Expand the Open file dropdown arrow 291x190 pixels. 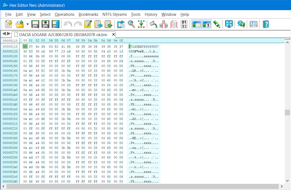click(x=28, y=24)
